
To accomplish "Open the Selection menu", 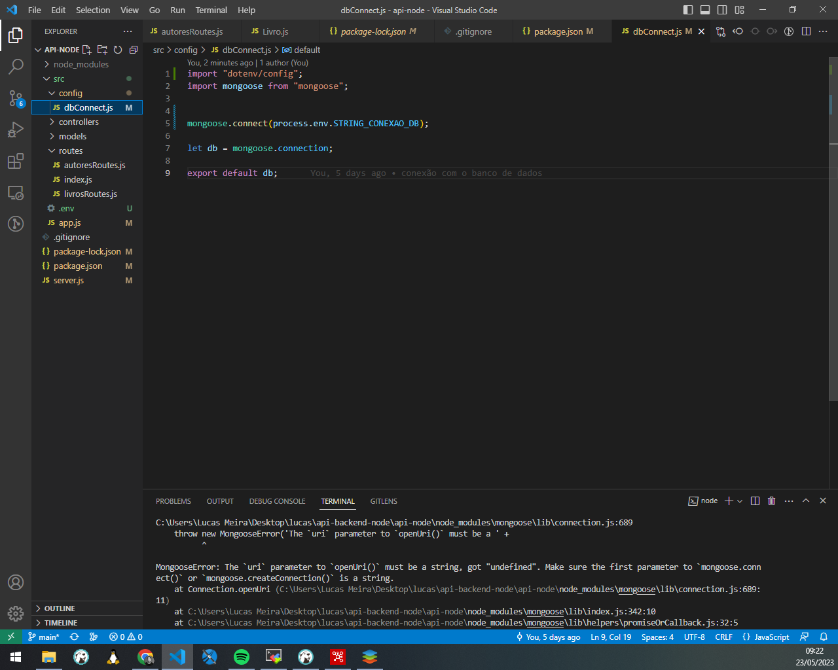I will (93, 10).
